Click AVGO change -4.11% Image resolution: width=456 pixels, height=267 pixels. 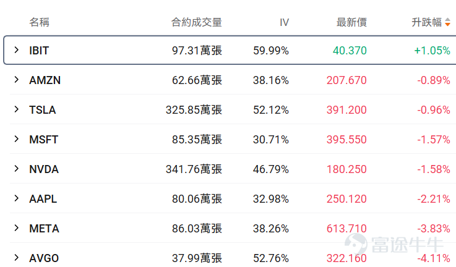coord(434,258)
